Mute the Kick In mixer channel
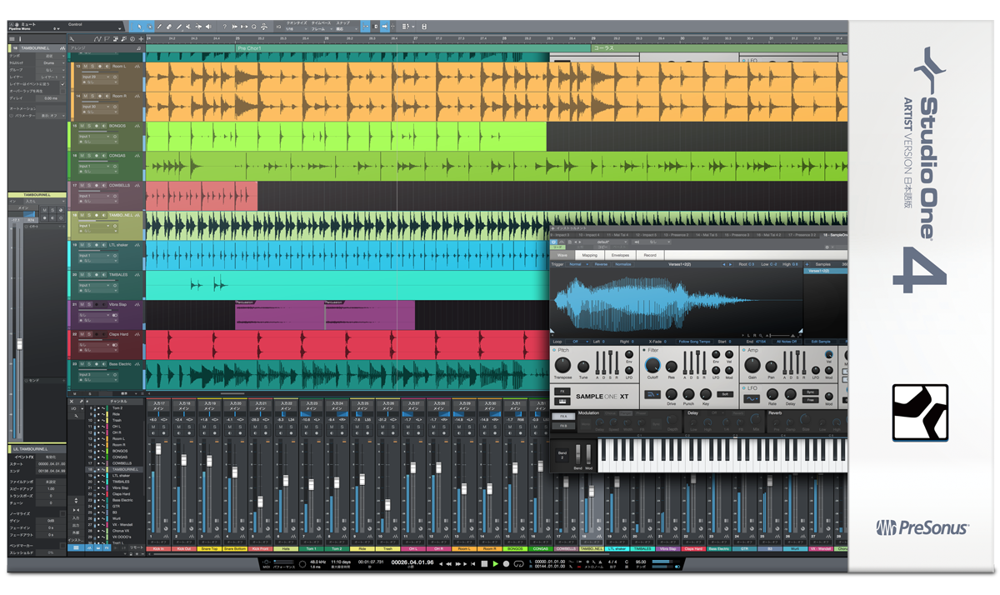 coord(153,427)
